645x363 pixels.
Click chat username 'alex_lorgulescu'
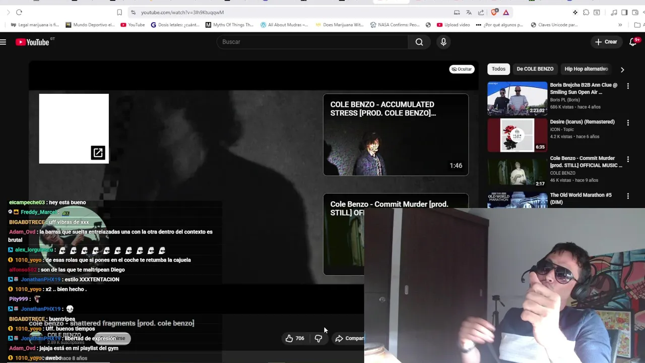coord(34,250)
